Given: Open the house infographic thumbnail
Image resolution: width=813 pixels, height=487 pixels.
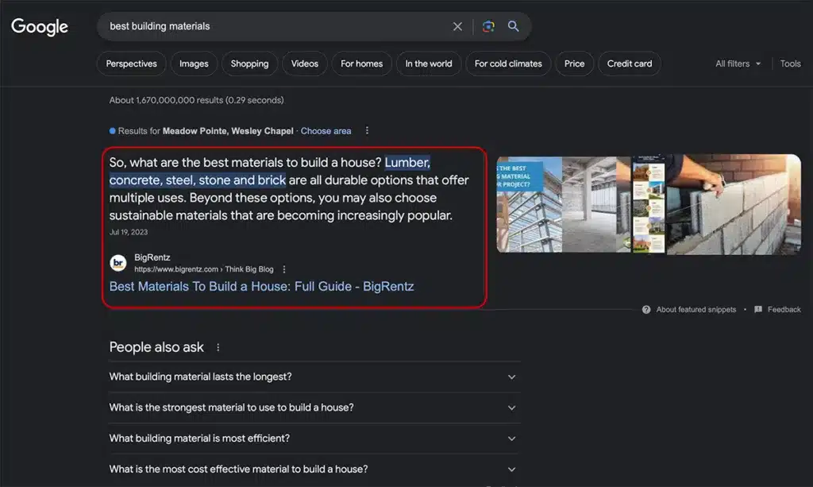Looking at the screenshot, I should 649,204.
